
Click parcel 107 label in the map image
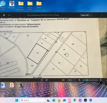tap(64, 50)
